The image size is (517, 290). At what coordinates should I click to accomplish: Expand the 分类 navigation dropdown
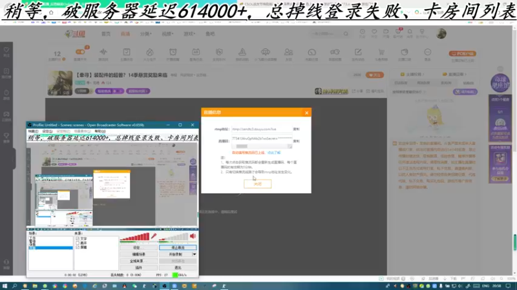tap(145, 34)
